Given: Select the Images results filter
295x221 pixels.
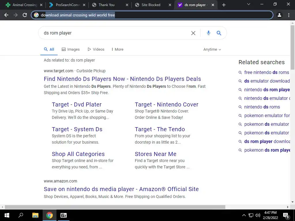Looking at the screenshot, I should tap(71, 49).
